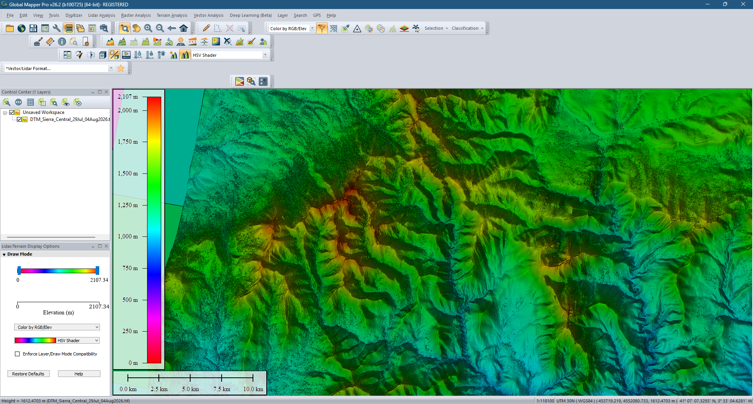Open the Terrain Analysis menu
The height and width of the screenshot is (404, 753).
click(x=172, y=15)
